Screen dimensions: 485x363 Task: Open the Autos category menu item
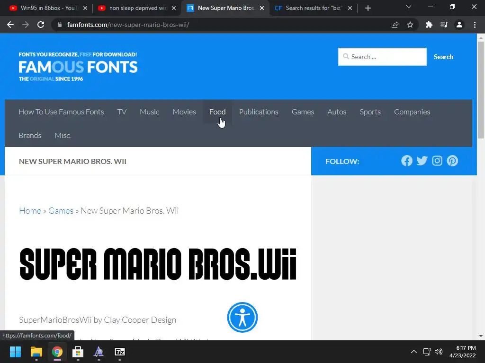tap(337, 112)
